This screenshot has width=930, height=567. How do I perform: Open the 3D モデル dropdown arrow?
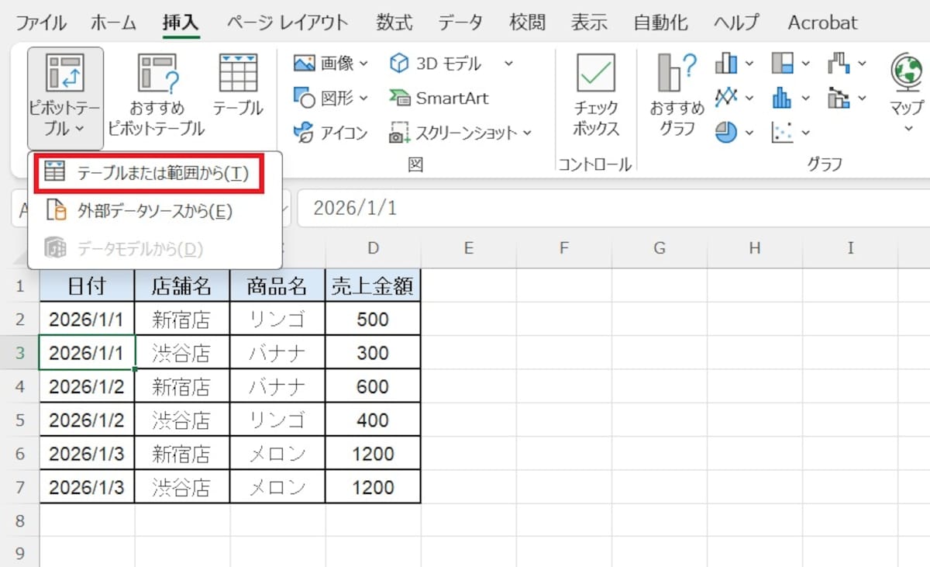coord(508,64)
